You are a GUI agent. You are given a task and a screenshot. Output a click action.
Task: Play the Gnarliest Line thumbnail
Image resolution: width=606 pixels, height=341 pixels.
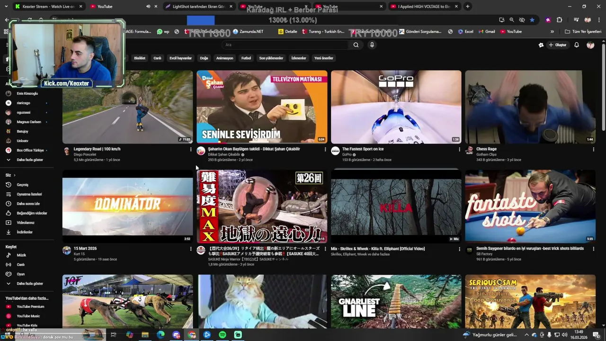tap(396, 301)
